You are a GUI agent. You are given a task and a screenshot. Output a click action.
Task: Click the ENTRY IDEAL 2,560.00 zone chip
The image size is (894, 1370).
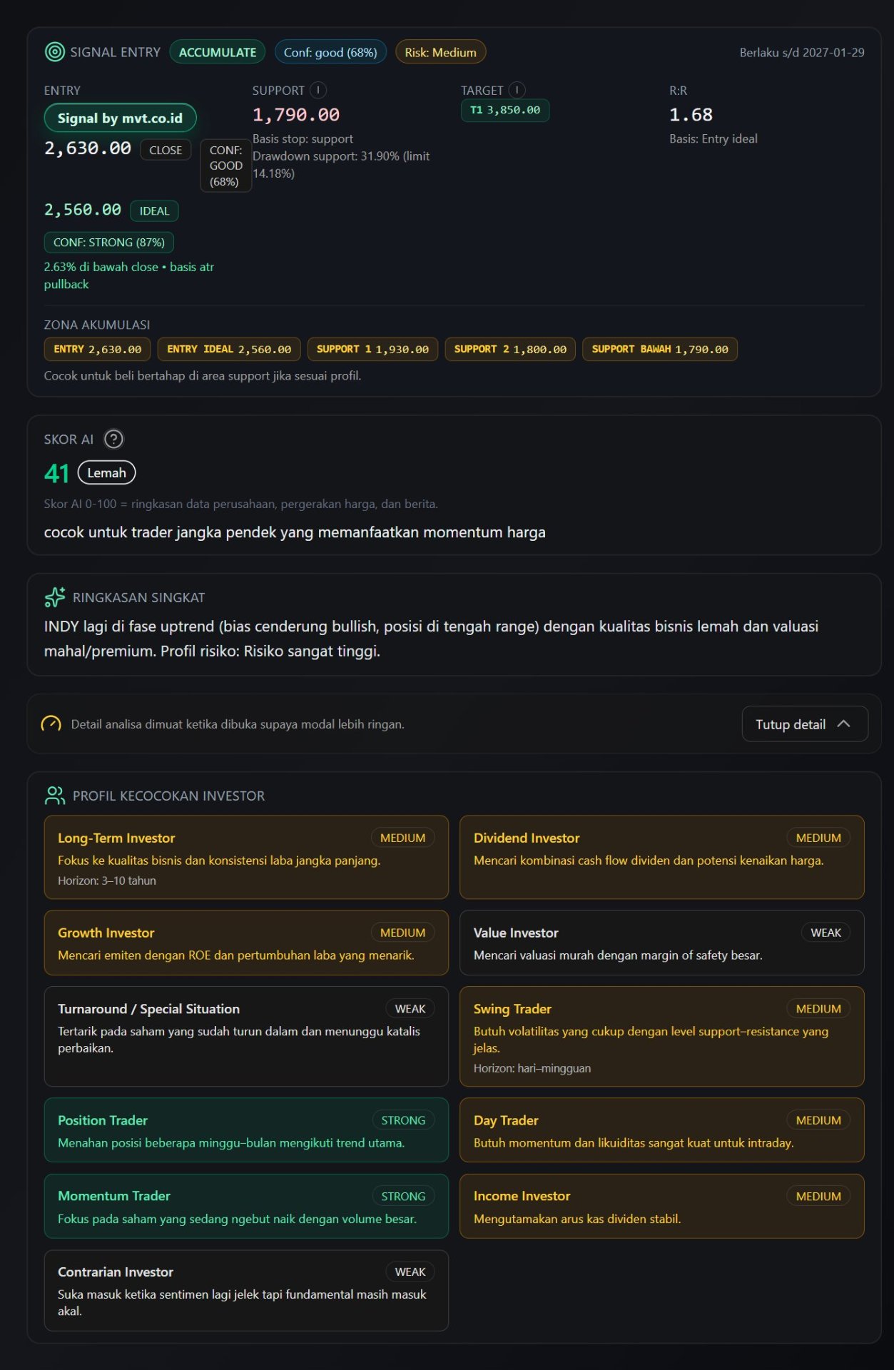(x=229, y=349)
